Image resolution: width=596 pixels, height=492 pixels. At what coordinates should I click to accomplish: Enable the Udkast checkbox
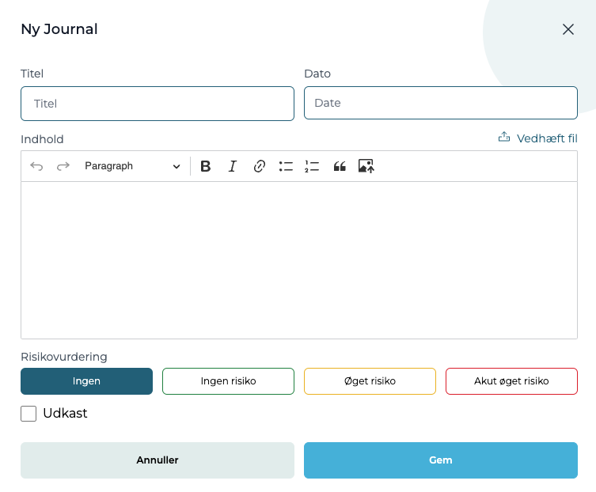pos(28,414)
